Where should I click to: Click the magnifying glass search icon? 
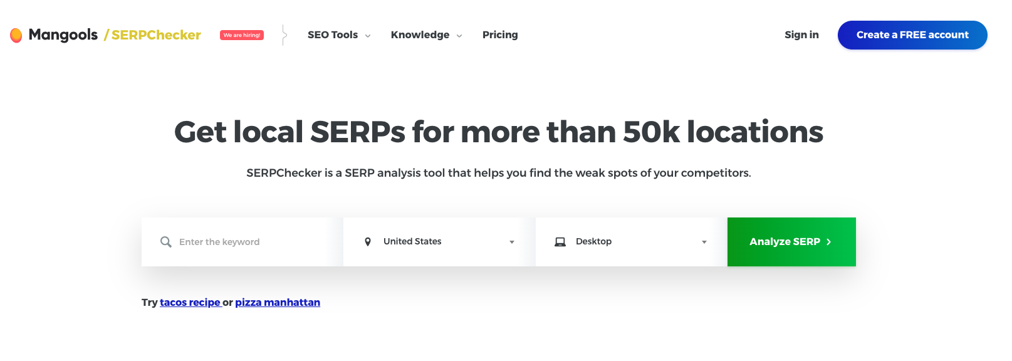pyautogui.click(x=165, y=242)
